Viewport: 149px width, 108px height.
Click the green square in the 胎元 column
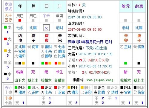(x=126, y=63)
